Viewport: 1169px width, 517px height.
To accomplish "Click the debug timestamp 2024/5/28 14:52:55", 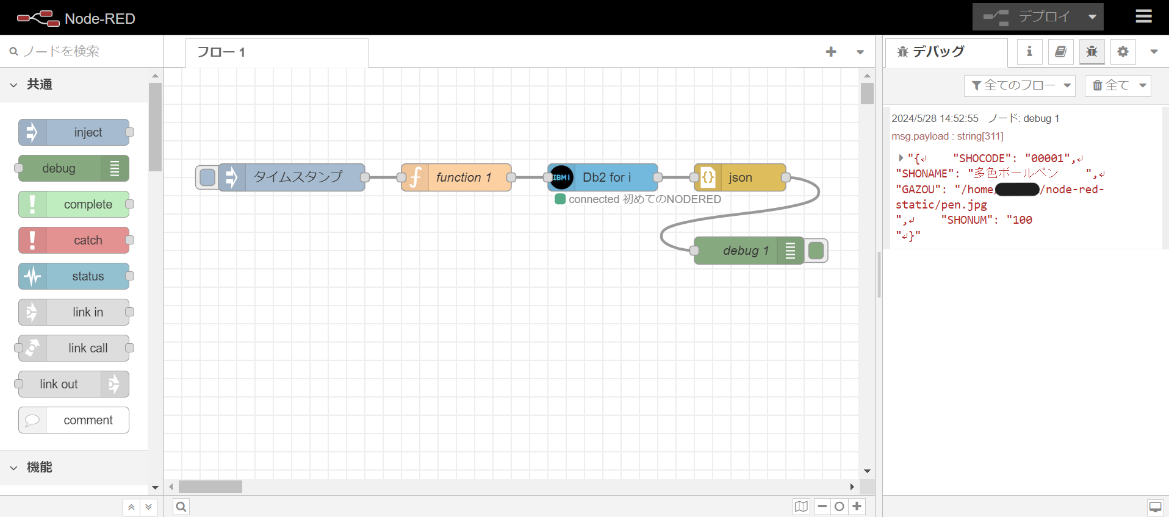I will (935, 118).
